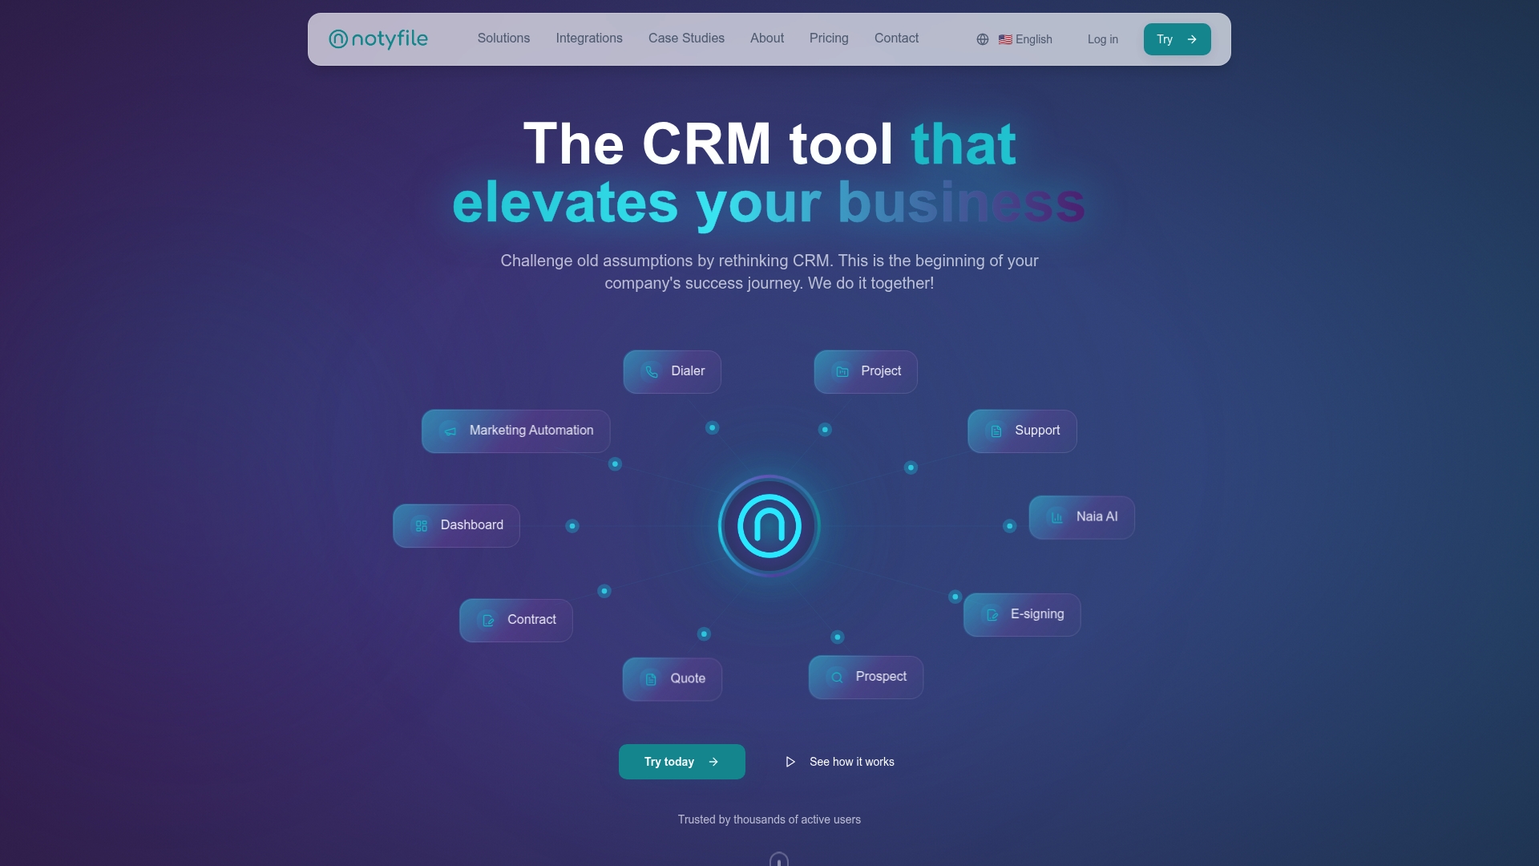Click the notyfile logo in the navbar
The image size is (1539, 866).
point(378,38)
